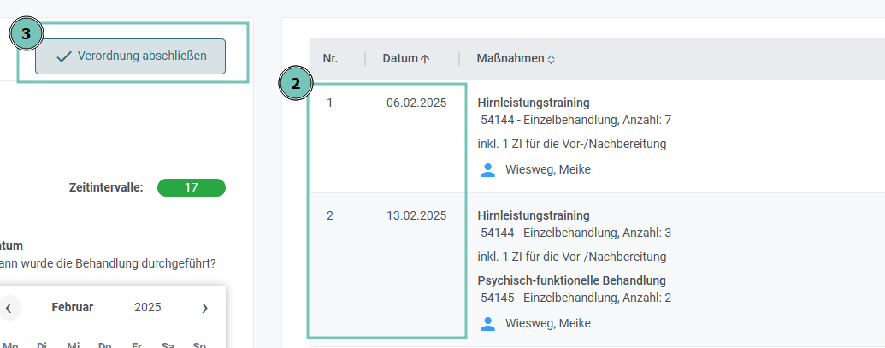Click the green Zeitintervalle 17 badge
885x348 pixels.
pos(192,188)
